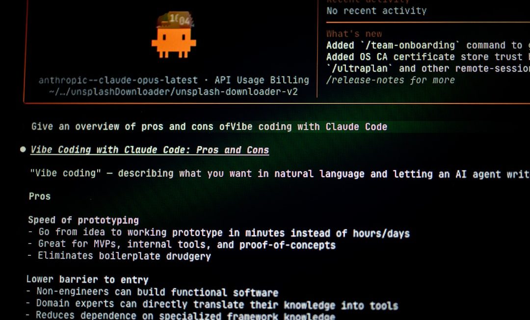
Task: Click the white bullet before the response heading
Action: [x=23, y=149]
